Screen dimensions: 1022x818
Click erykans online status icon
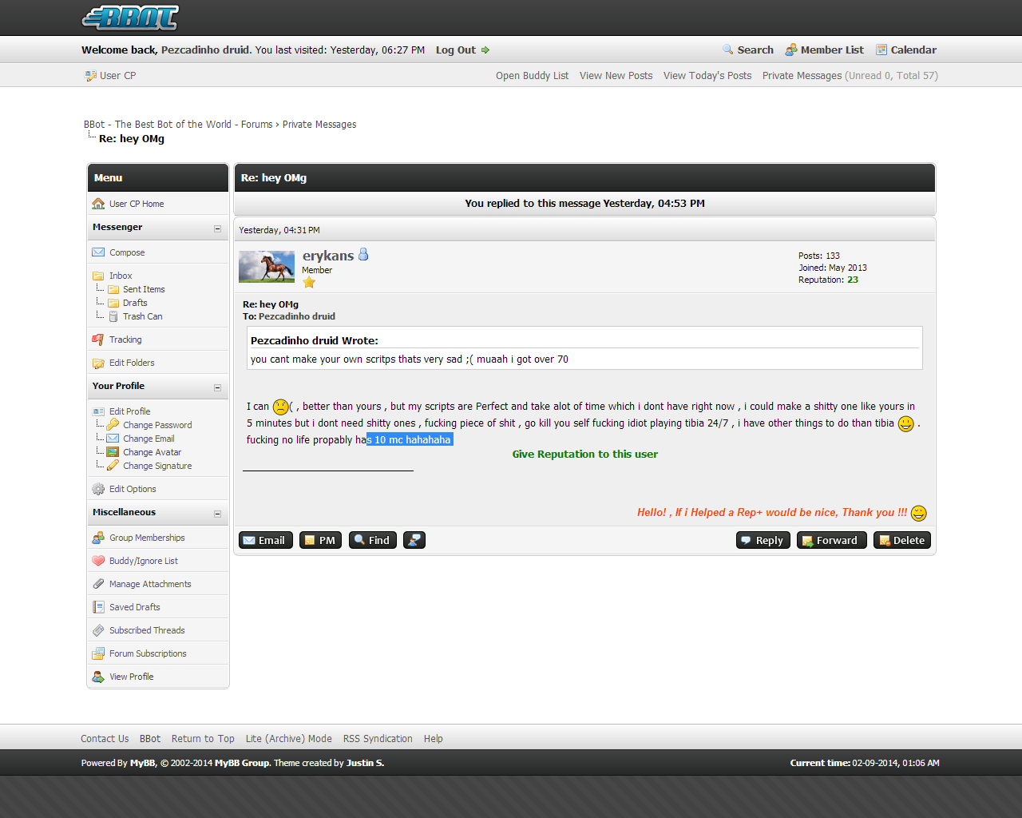click(363, 255)
